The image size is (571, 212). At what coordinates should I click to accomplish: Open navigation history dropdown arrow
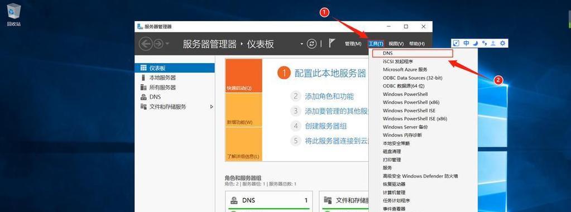[x=167, y=44]
